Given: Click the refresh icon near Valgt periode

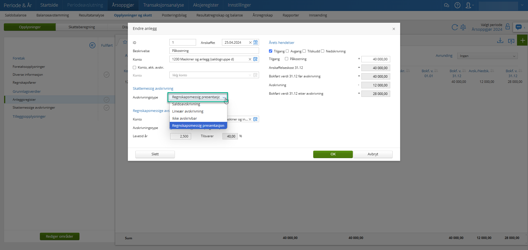Looking at the screenshot, I should tap(455, 27).
